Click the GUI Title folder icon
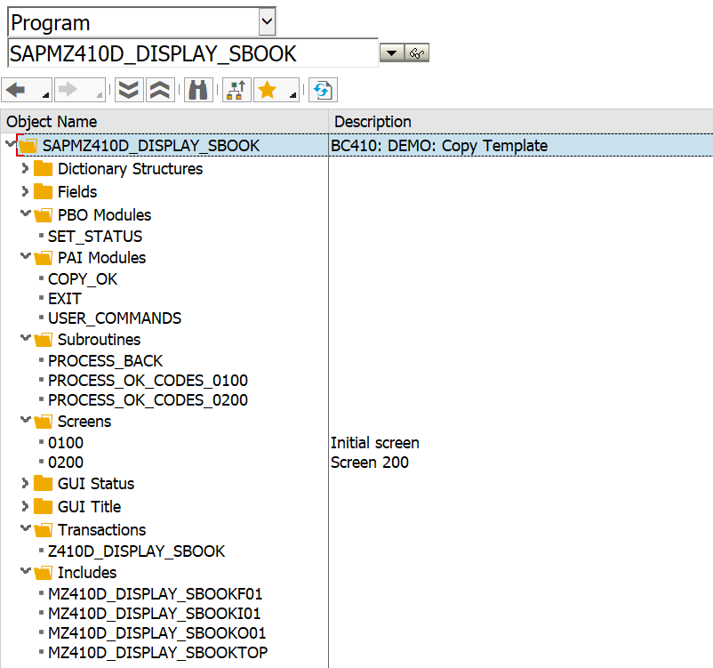 click(44, 506)
